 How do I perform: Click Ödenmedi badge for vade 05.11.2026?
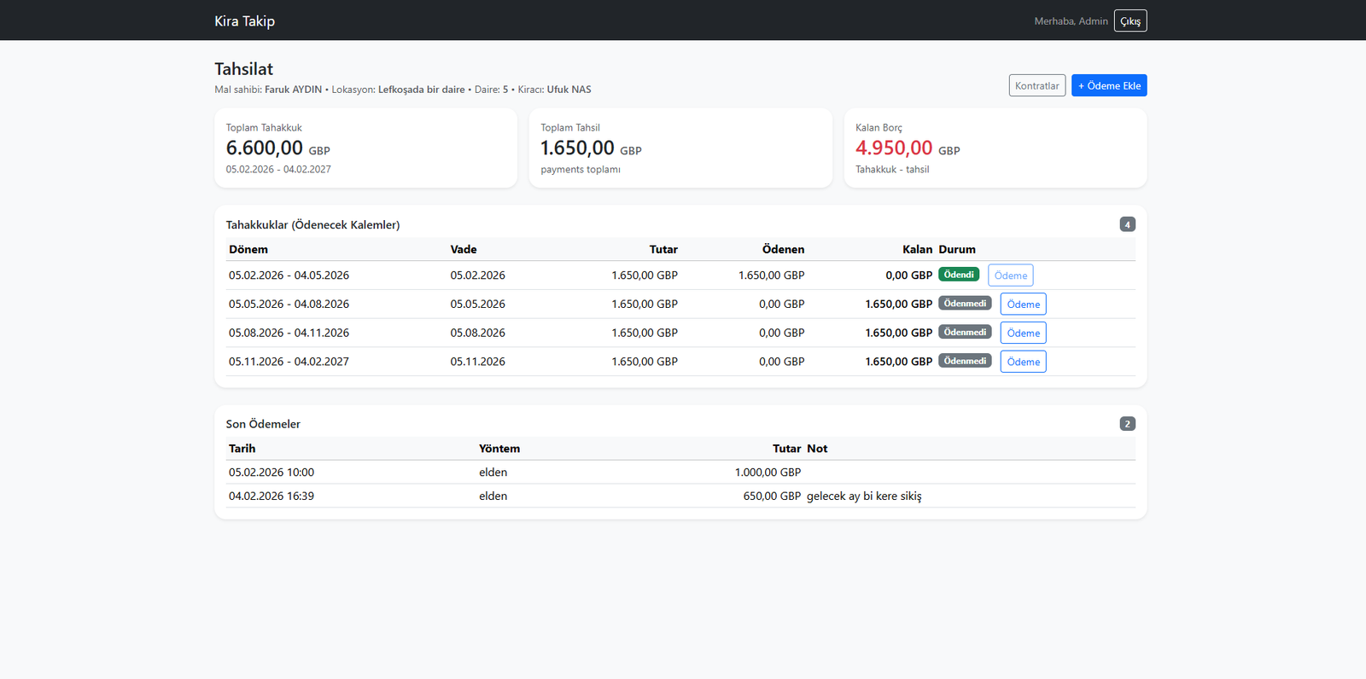click(x=965, y=361)
